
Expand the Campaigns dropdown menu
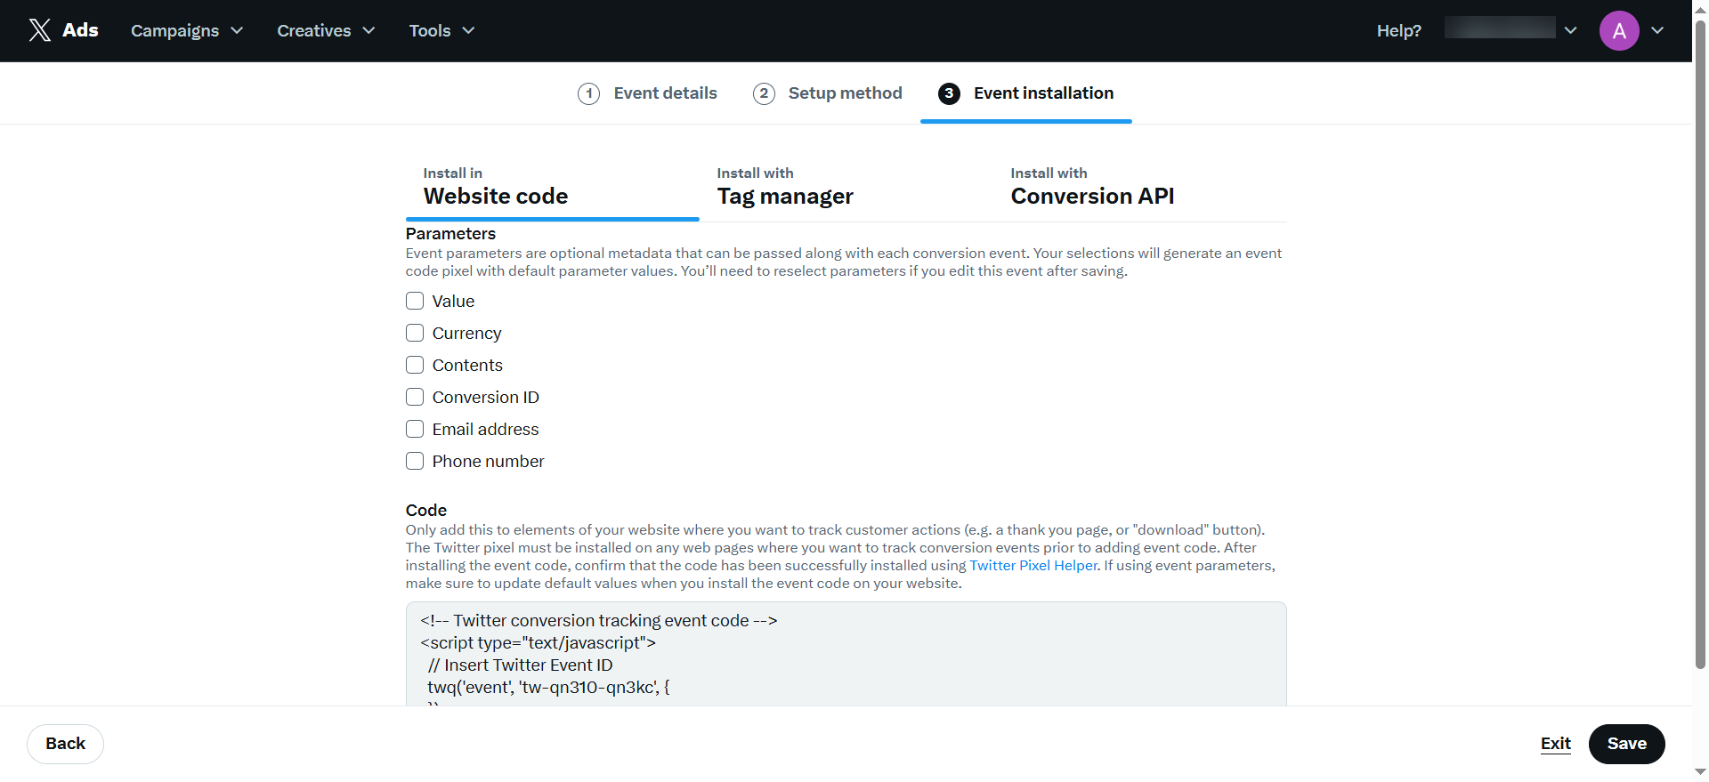(x=187, y=30)
